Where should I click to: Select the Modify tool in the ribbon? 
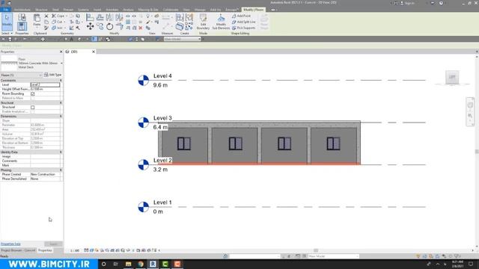[7, 22]
